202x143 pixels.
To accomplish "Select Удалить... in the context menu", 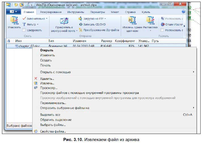I will pyautogui.click(x=47, y=79).
